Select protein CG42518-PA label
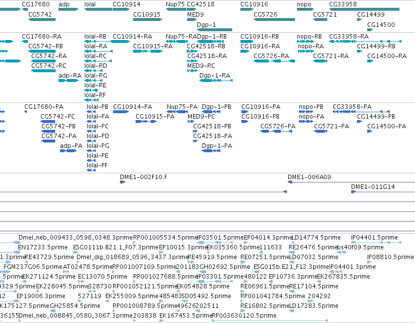This screenshot has width=415, height=323. (213, 136)
